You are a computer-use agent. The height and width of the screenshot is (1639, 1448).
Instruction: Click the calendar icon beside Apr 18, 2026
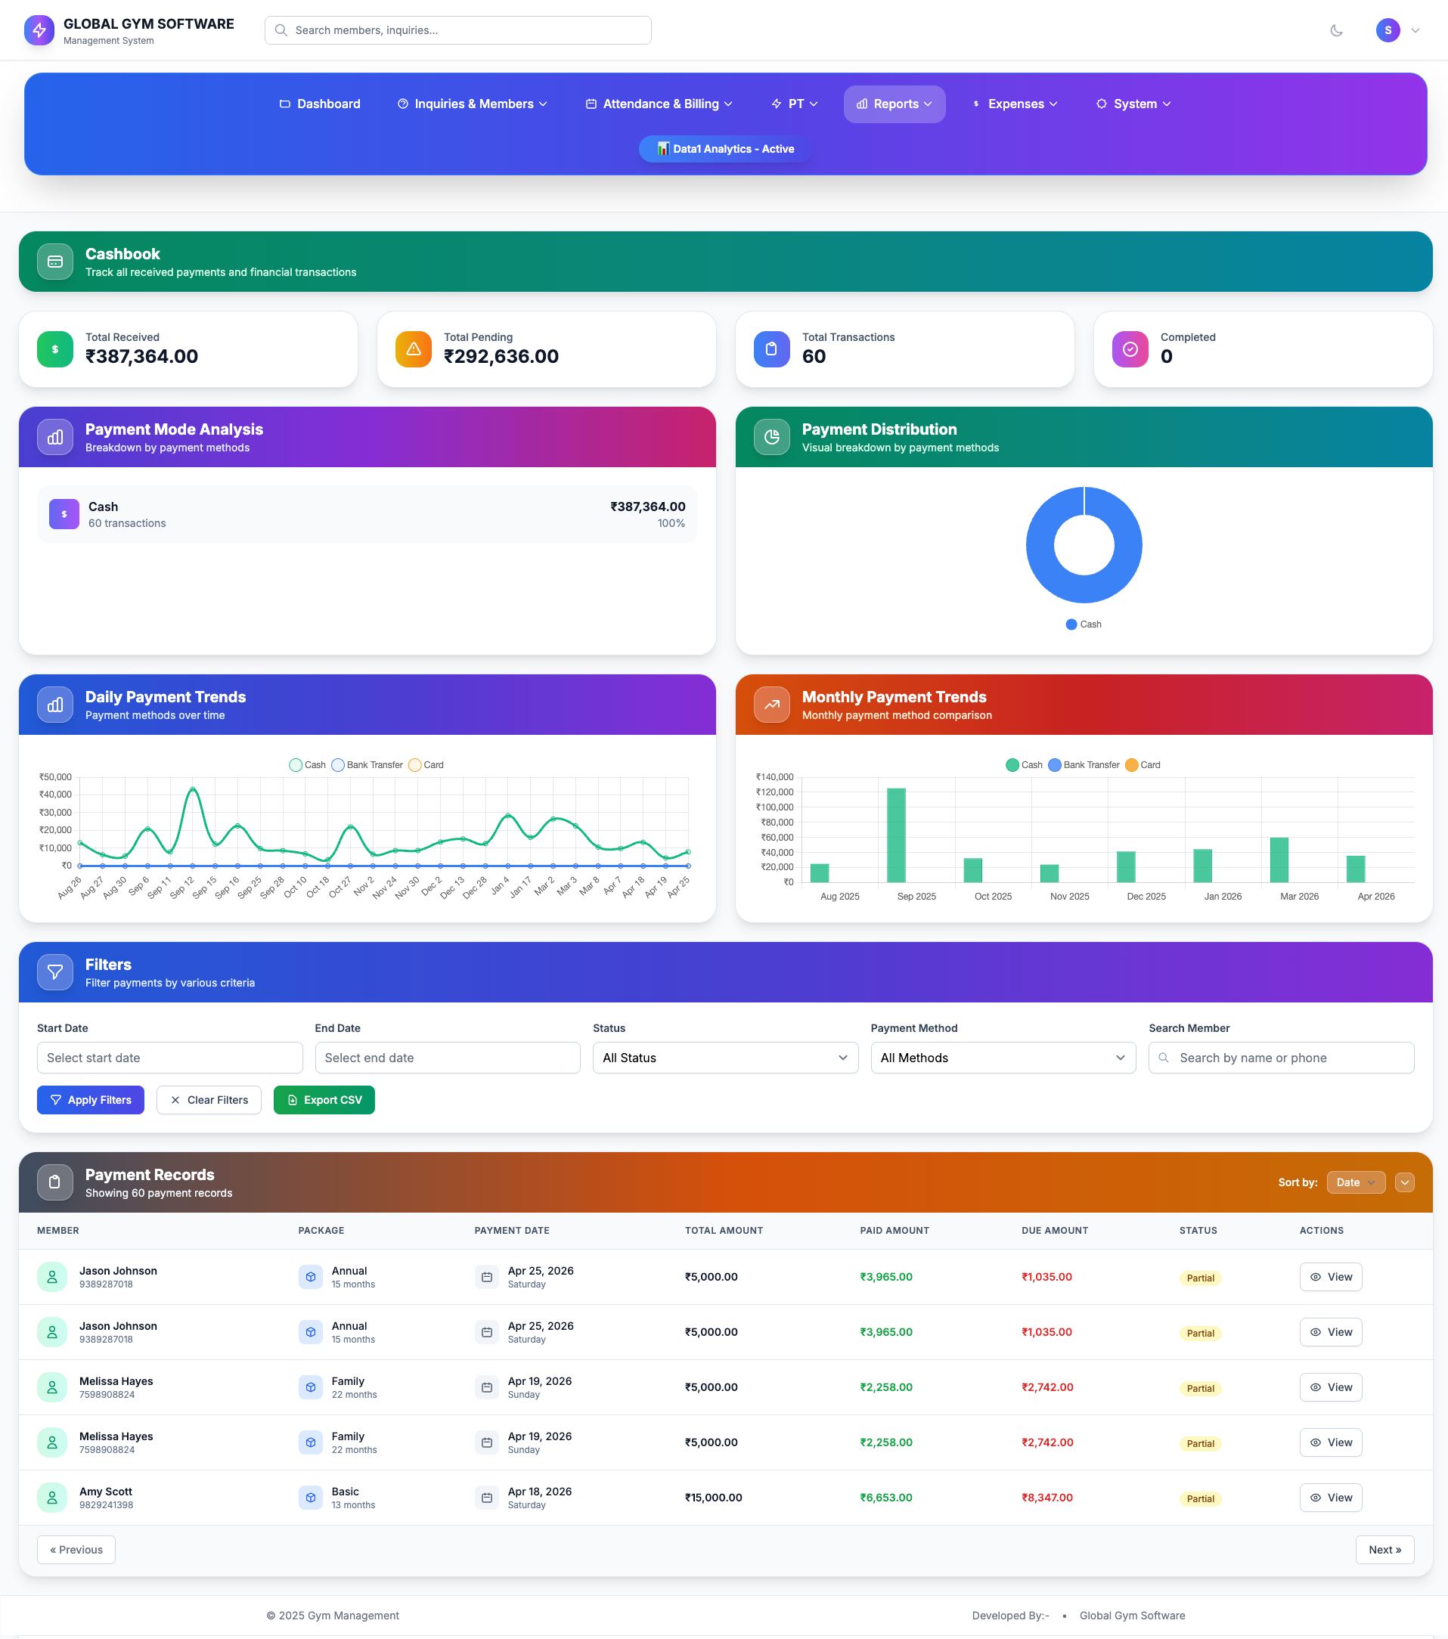[x=486, y=1497]
